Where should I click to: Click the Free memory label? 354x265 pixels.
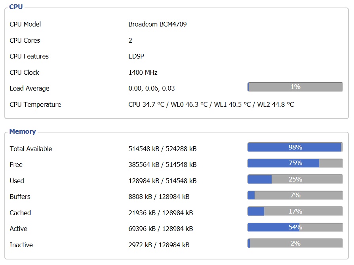(x=16, y=165)
